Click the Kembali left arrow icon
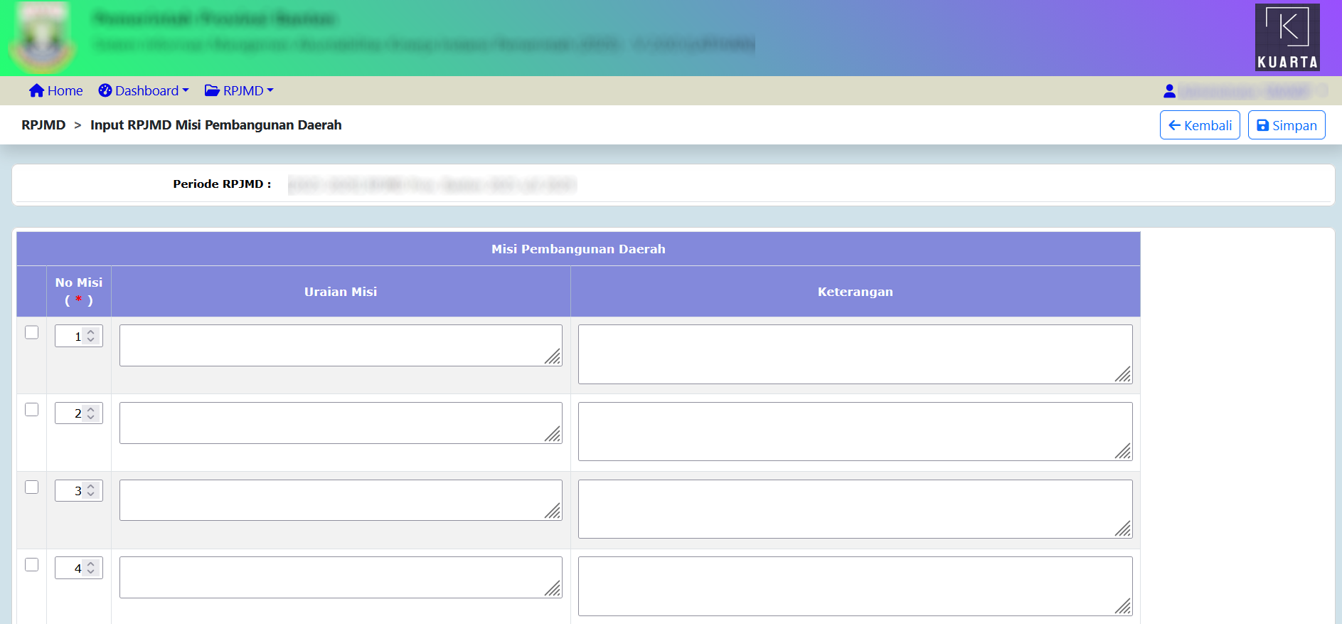The image size is (1342, 624). coord(1174,125)
